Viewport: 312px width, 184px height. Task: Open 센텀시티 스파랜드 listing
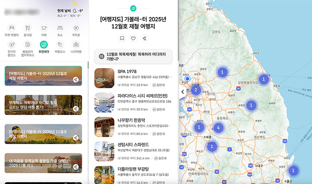coord(133,145)
